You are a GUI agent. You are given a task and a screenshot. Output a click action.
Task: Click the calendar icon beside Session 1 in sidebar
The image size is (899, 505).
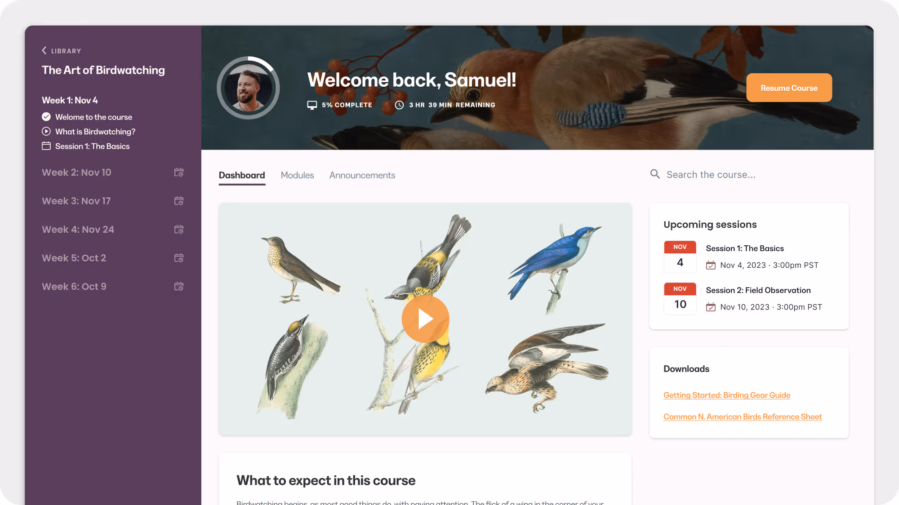click(x=46, y=146)
